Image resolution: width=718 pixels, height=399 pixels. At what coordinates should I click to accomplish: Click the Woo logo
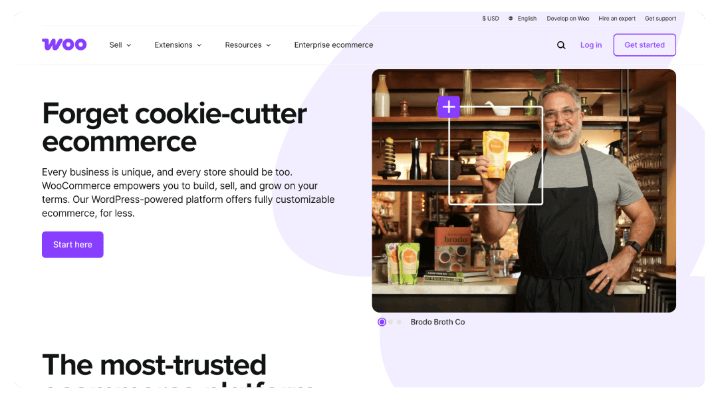(64, 45)
